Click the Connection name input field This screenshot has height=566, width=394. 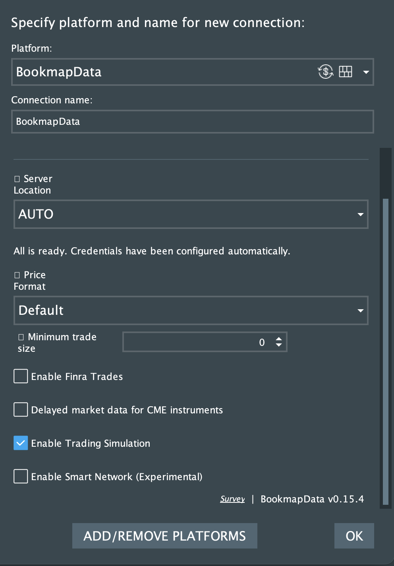(x=192, y=122)
